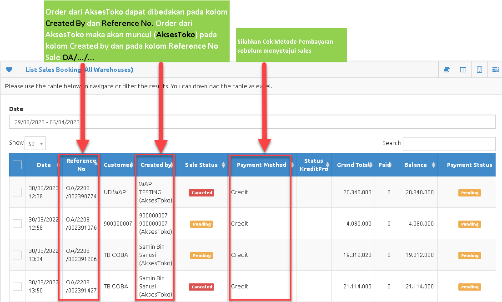
Task: Click Pending sale status for 900000007 row
Action: (201, 224)
